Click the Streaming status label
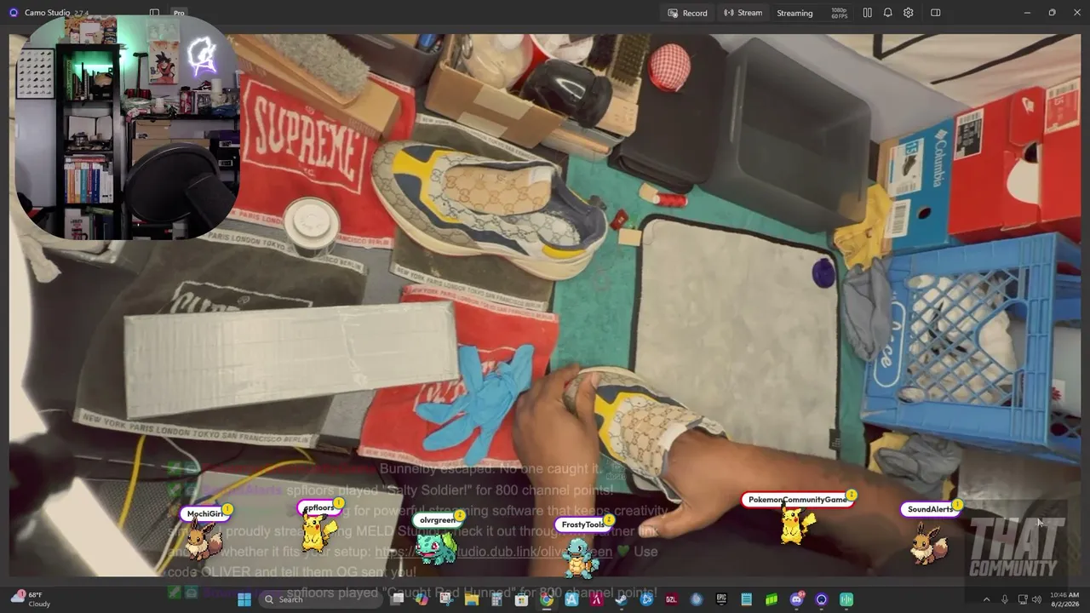This screenshot has width=1090, height=613. pyautogui.click(x=795, y=13)
